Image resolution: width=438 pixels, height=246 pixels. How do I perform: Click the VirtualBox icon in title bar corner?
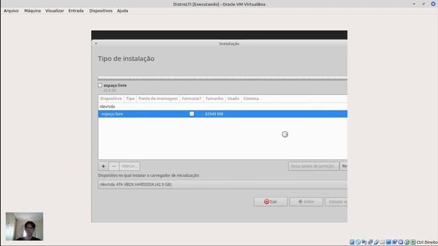click(433, 4)
